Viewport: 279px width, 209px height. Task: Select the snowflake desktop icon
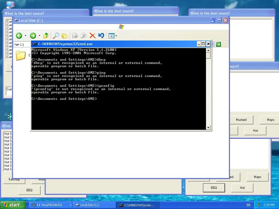tap(10, 117)
